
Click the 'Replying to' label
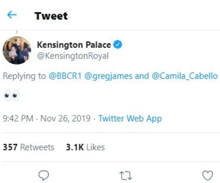click(24, 76)
